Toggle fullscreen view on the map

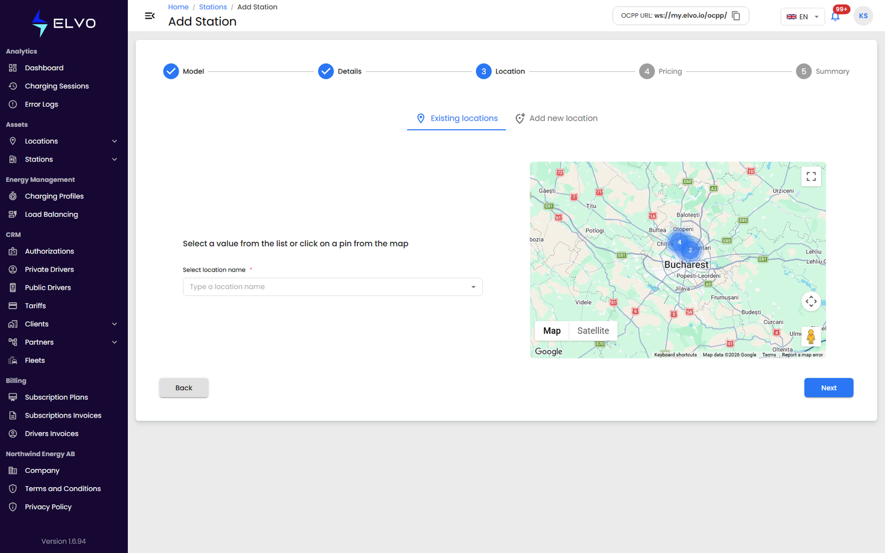point(811,176)
